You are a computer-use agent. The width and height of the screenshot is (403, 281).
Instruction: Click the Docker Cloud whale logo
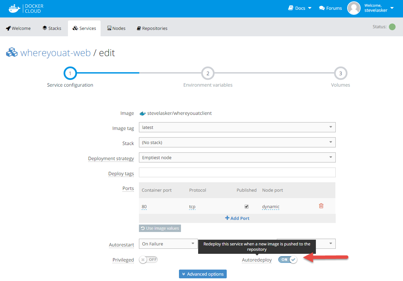(14, 8)
